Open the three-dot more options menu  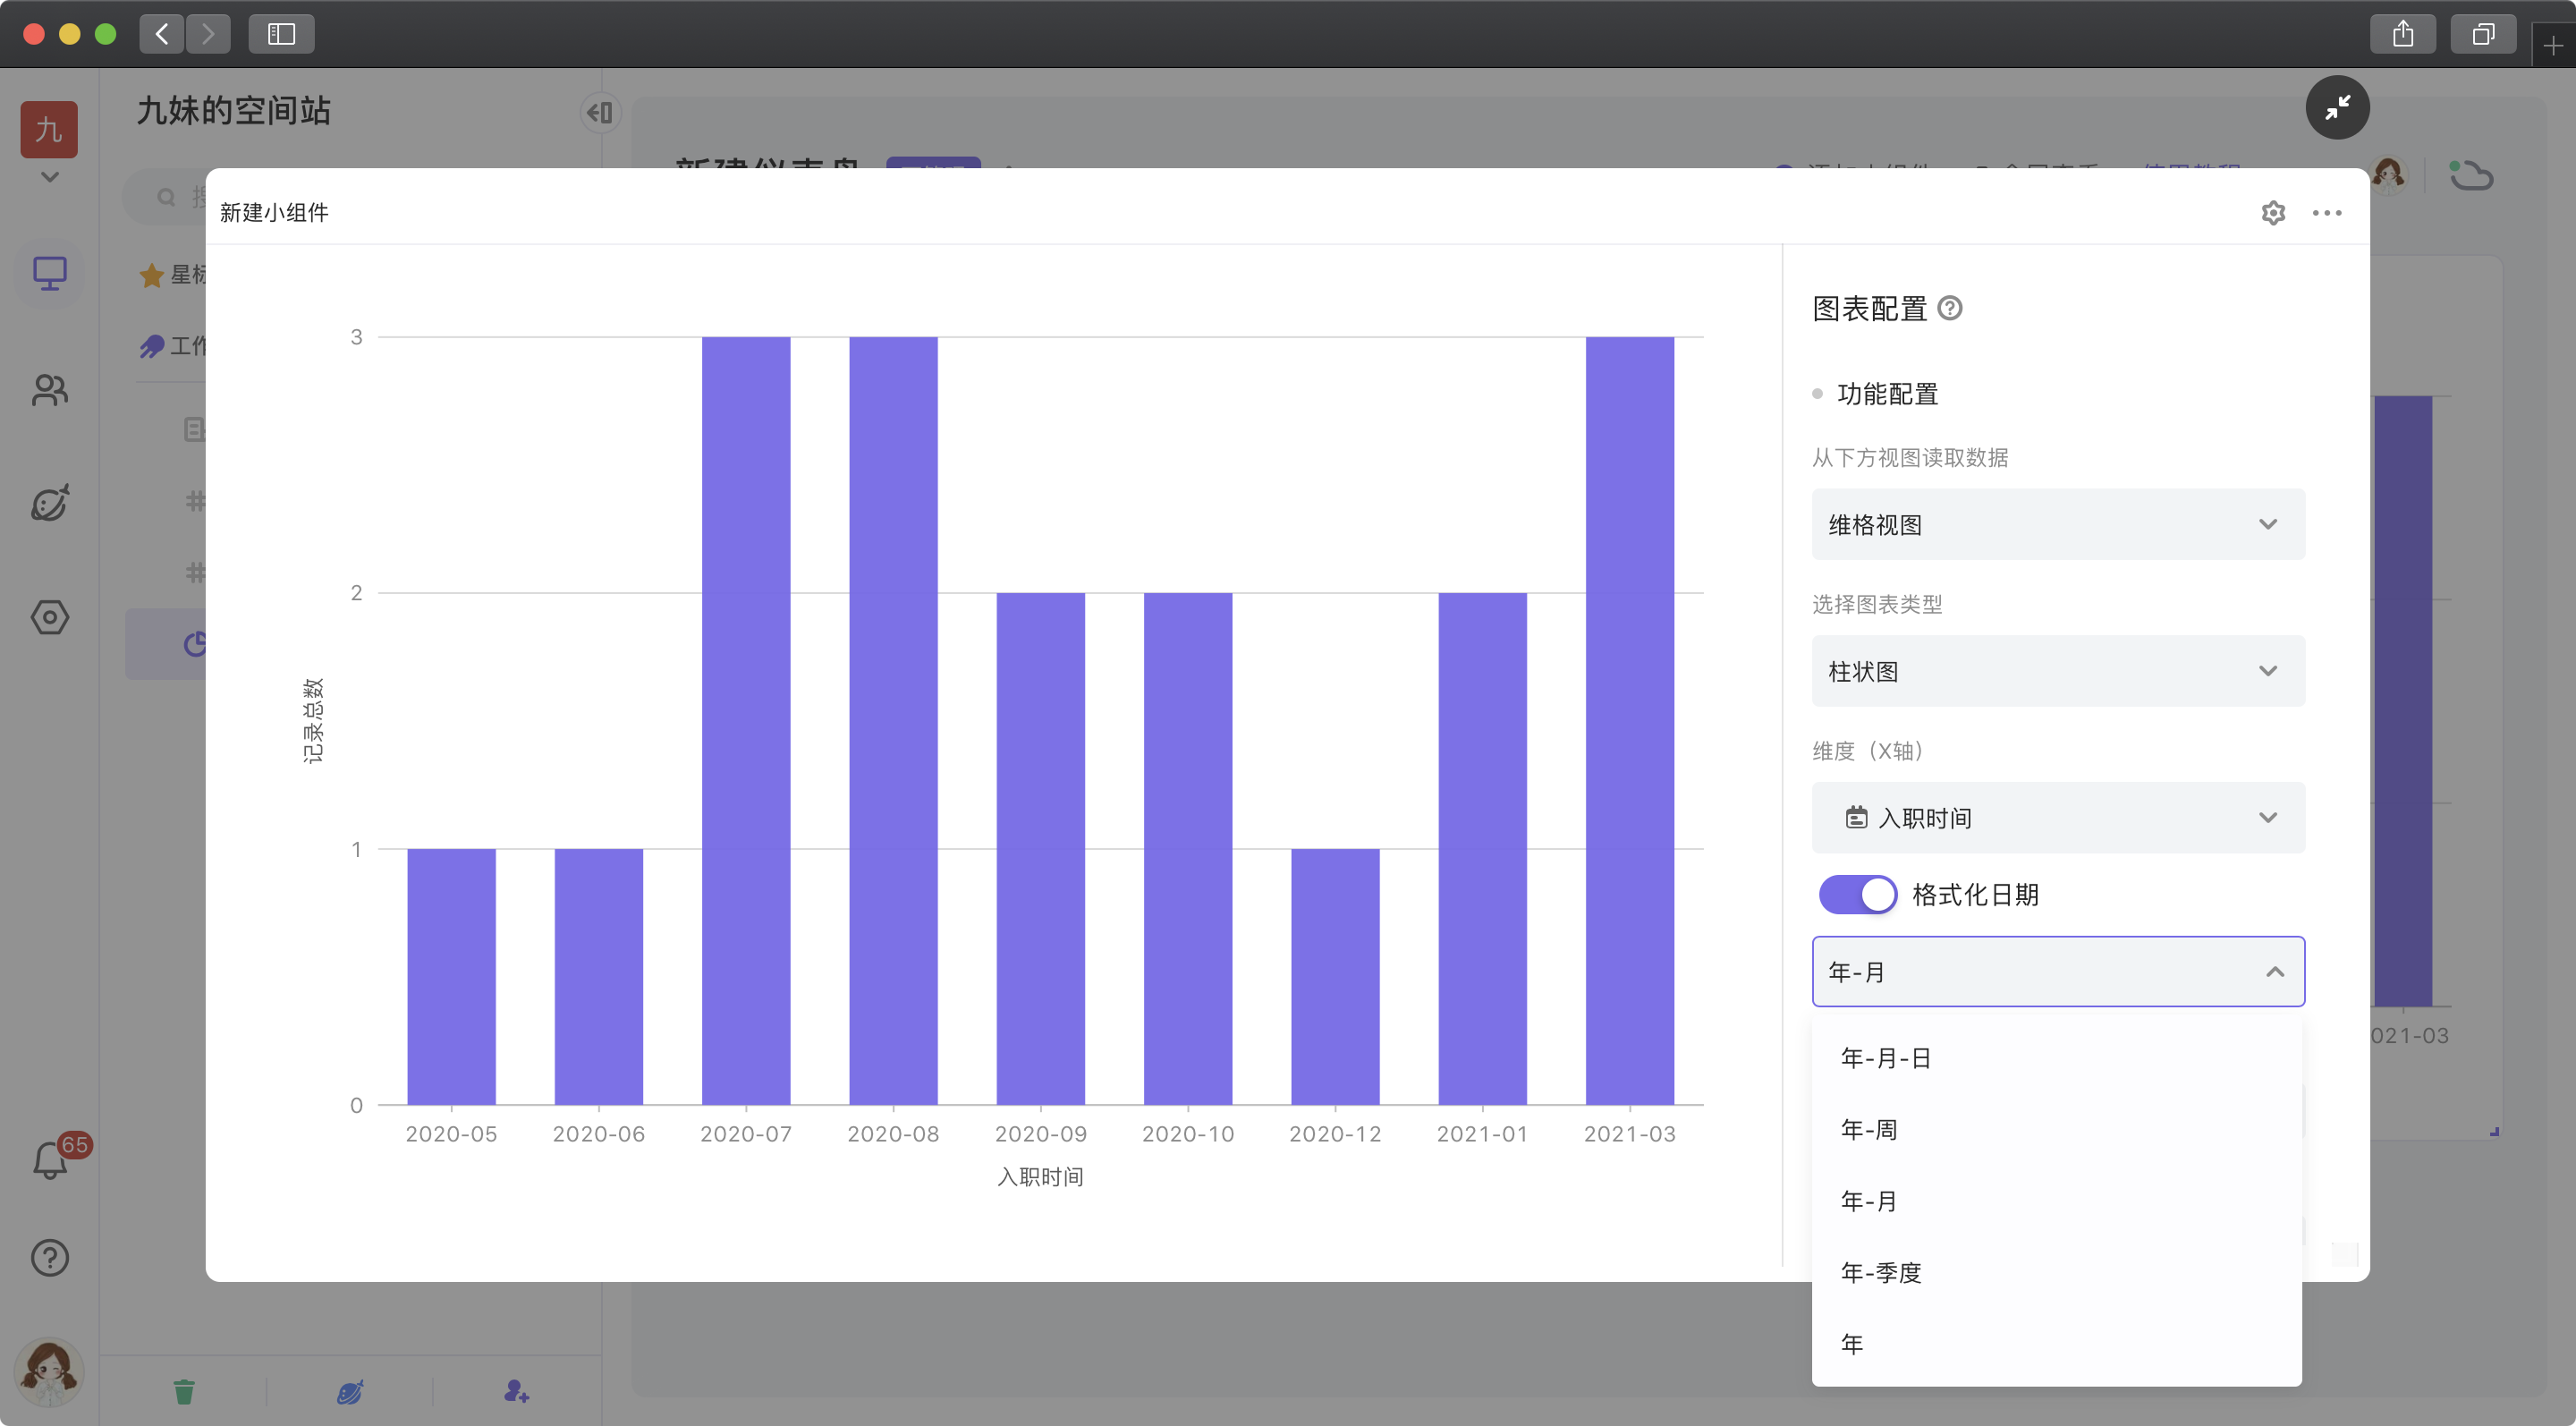tap(2326, 213)
